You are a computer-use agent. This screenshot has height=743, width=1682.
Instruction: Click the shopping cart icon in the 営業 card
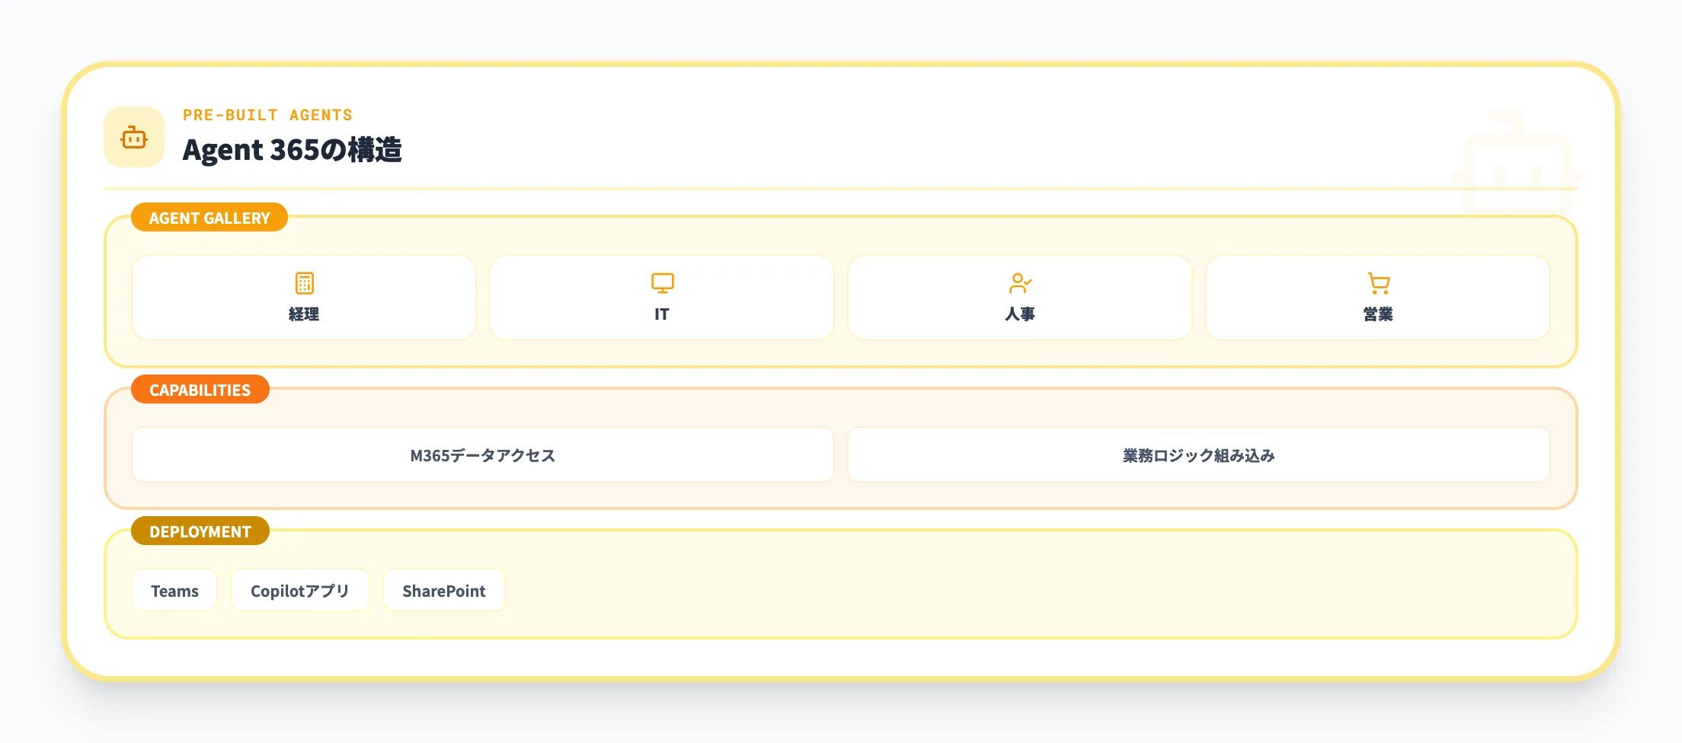pyautogui.click(x=1378, y=283)
